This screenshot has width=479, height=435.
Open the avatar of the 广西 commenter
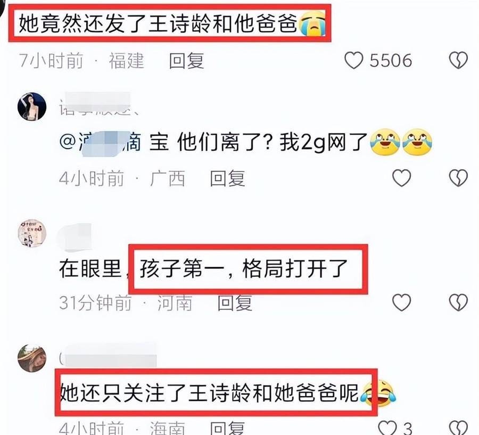(32, 106)
